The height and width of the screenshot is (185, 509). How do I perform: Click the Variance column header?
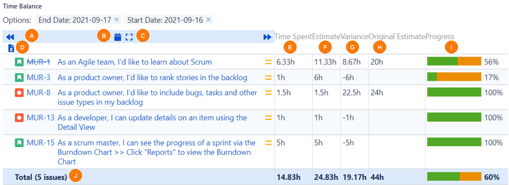click(x=354, y=37)
